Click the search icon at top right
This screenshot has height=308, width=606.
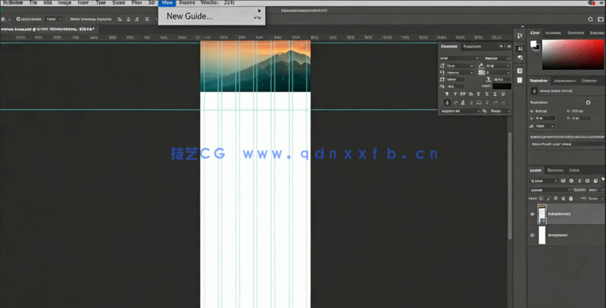590,19
